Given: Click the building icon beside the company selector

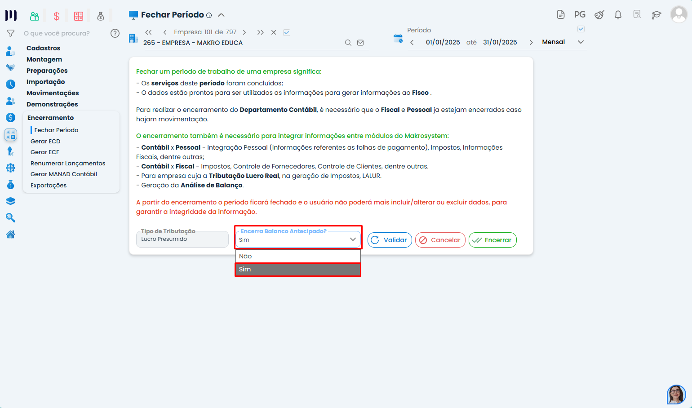Looking at the screenshot, I should tap(133, 38).
